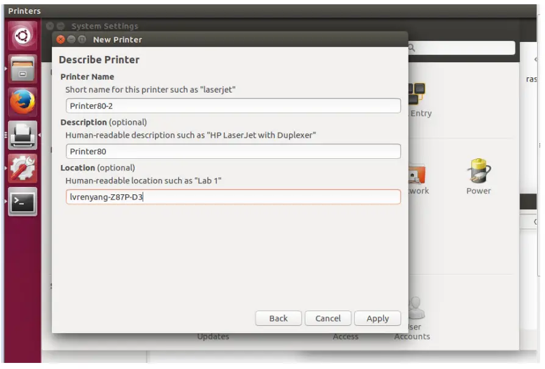Screen dimensions: 545x369
Task: Select the Printers icon in launcher
Action: coord(23,135)
